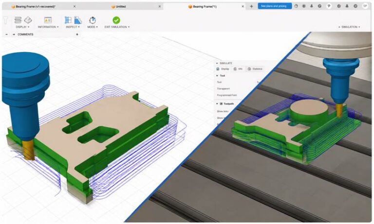Click the Programmed Point label
Image resolution: width=374 pixels, height=224 pixels.
227,95
